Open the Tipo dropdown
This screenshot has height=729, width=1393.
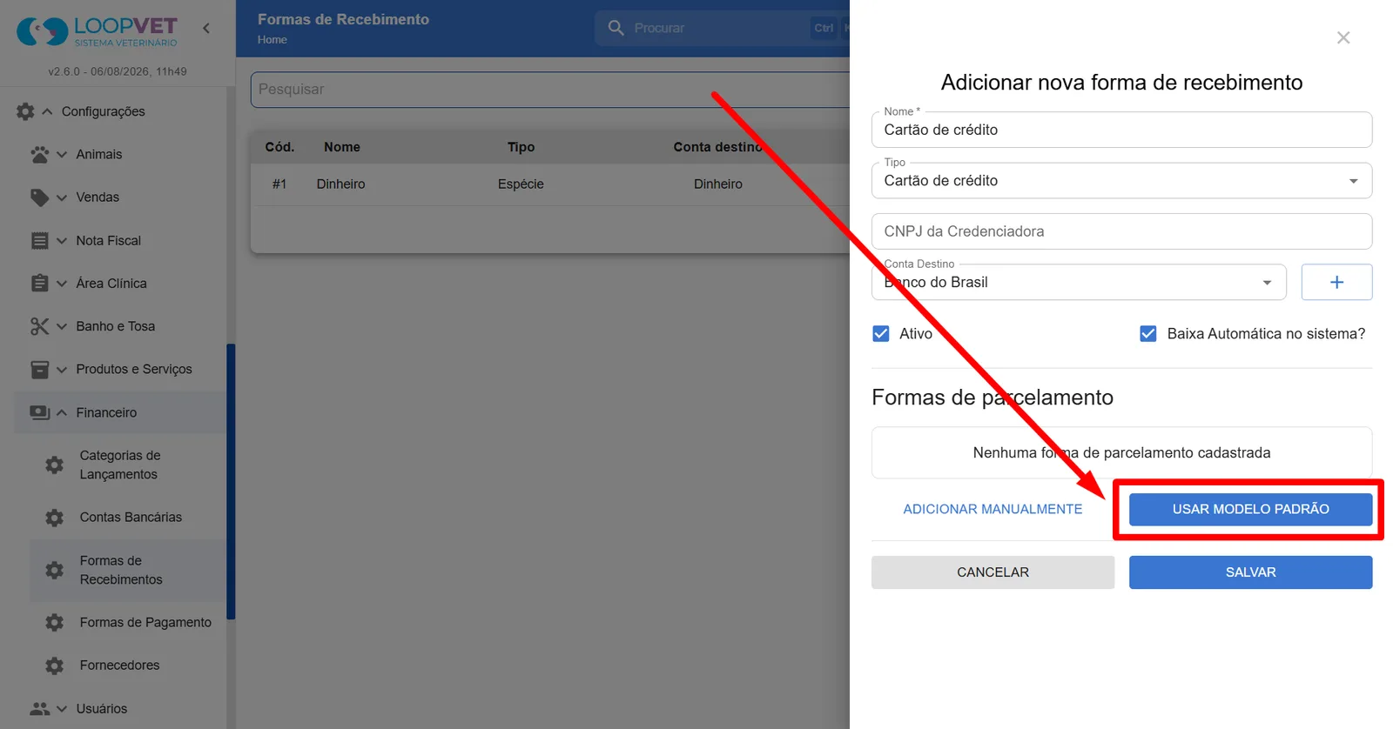pos(1121,181)
